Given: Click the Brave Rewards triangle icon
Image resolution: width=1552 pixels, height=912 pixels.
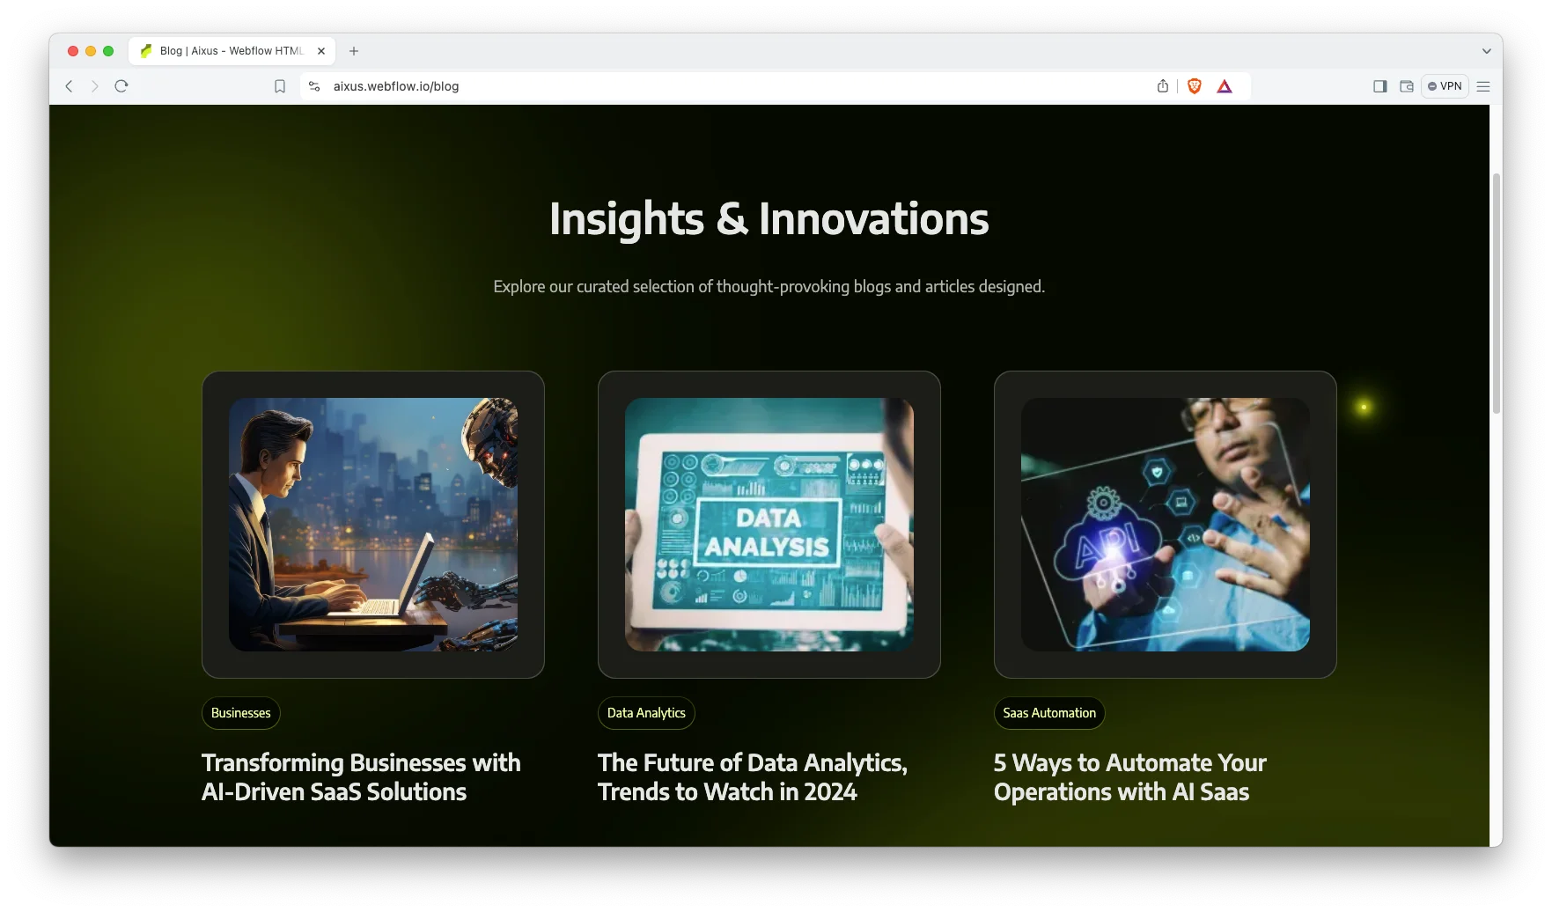Looking at the screenshot, I should pos(1225,86).
